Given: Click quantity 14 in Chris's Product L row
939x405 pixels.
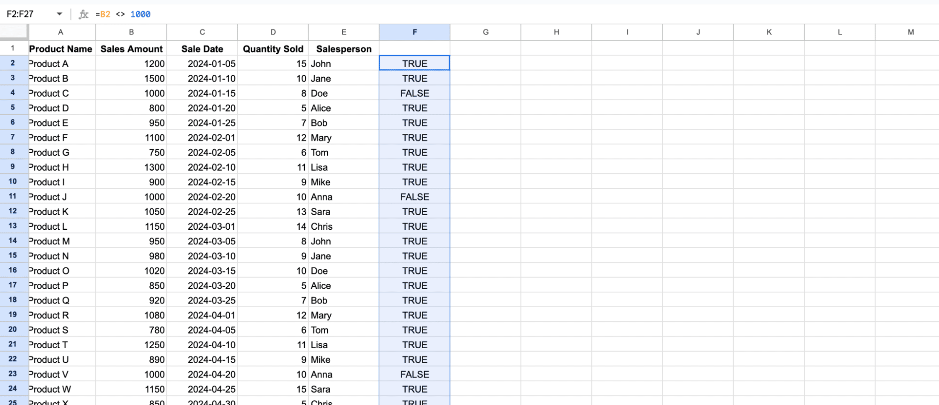Looking at the screenshot, I should (273, 226).
